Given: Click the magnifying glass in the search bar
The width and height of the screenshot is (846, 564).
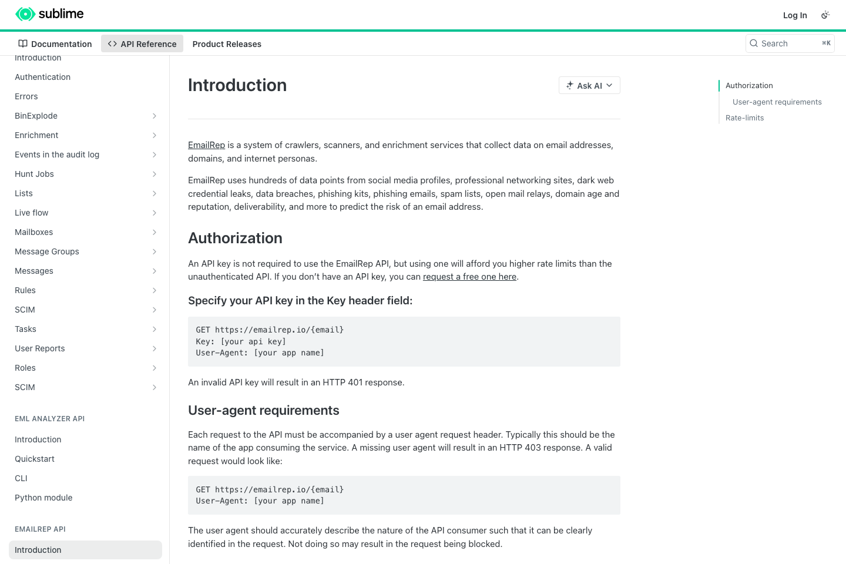Looking at the screenshot, I should tap(754, 43).
